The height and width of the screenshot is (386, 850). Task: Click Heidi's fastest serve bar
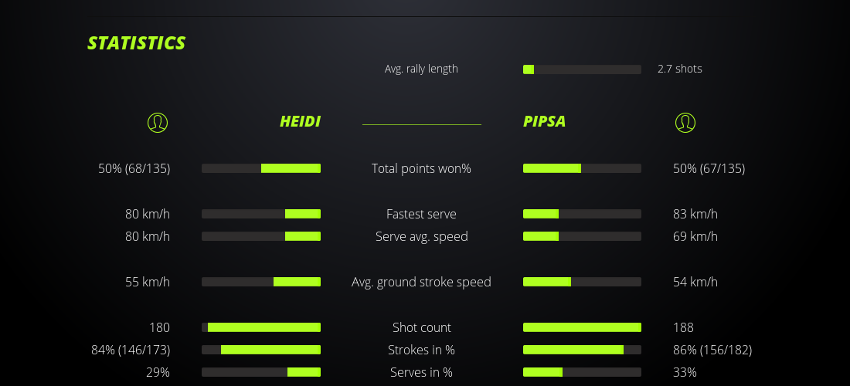[261, 214]
